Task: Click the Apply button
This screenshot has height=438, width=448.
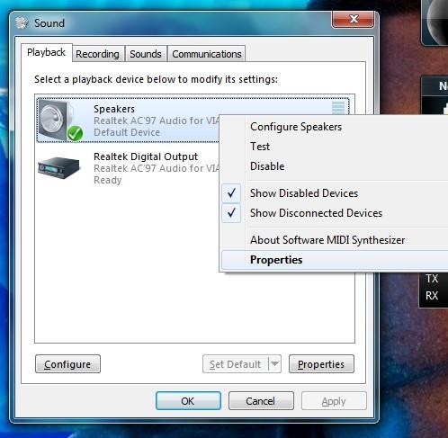Action: [x=334, y=401]
